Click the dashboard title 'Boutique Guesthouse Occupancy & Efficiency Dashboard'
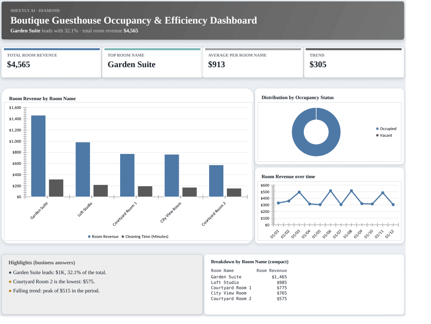Image resolution: width=431 pixels, height=324 pixels. (133, 20)
